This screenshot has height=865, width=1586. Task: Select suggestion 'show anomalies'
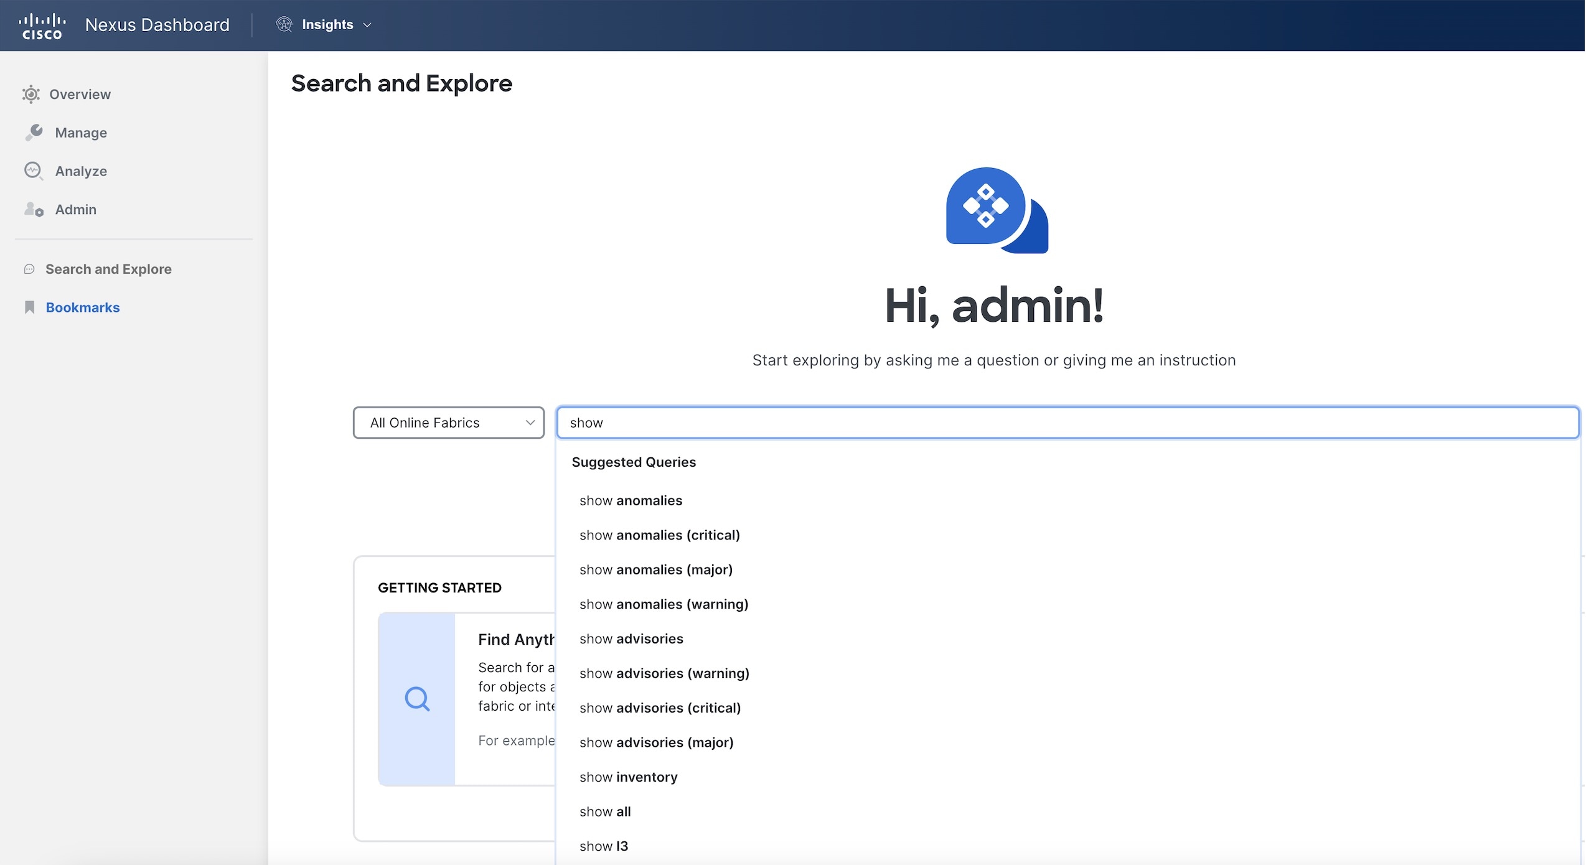[x=631, y=500]
